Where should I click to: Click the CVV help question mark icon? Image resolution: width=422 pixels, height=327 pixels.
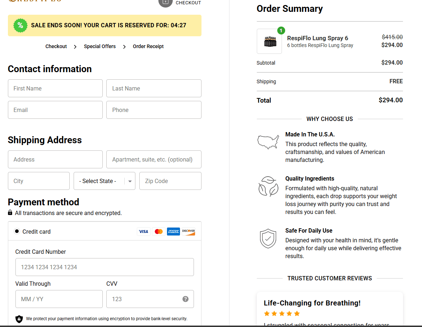(185, 299)
